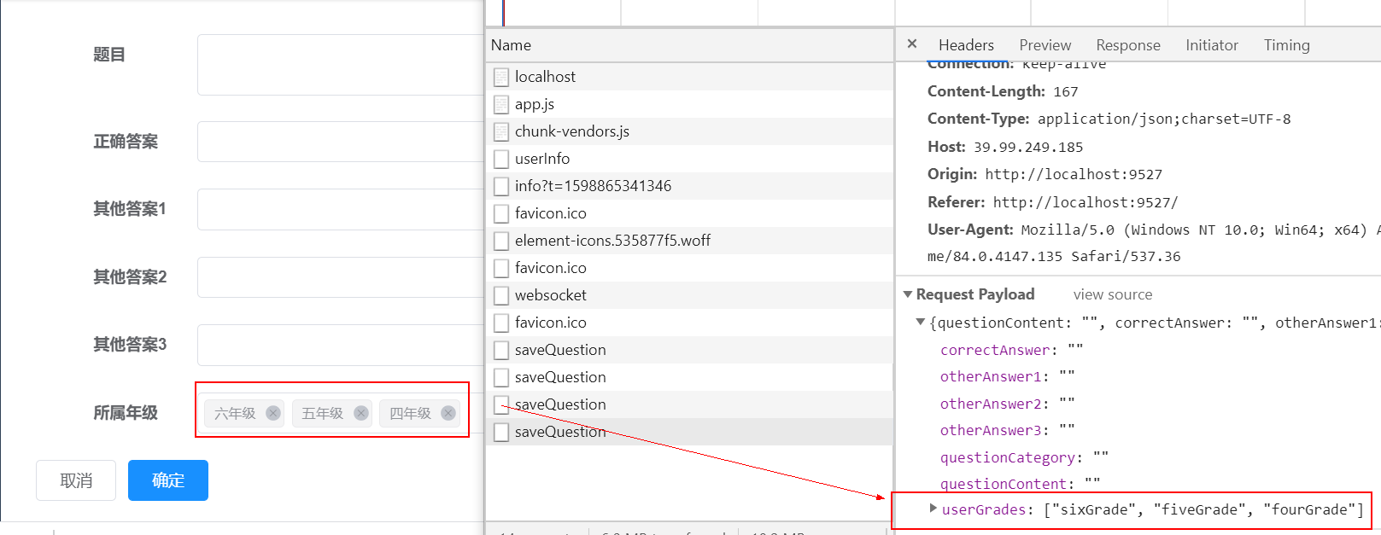Click the 题目 form label
This screenshot has height=535, width=1381.
point(109,55)
